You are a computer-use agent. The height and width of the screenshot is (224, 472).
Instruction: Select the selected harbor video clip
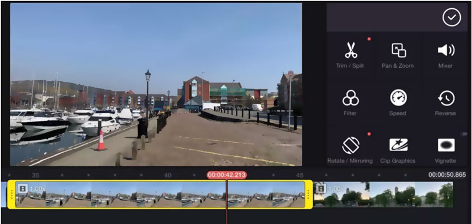click(x=160, y=195)
